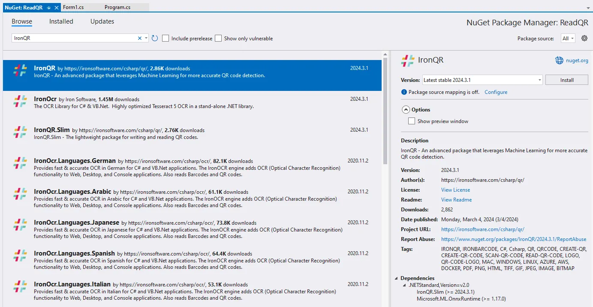Screen dimensions: 593x307
Task: Pin the NuGet: ReadQR tab
Action: [49, 8]
